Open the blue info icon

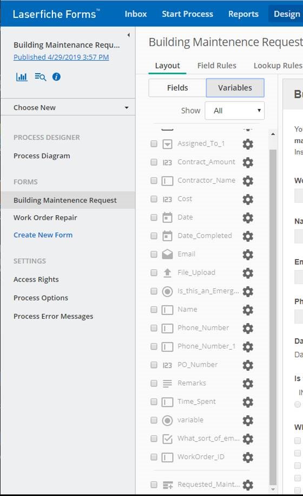[x=56, y=76]
